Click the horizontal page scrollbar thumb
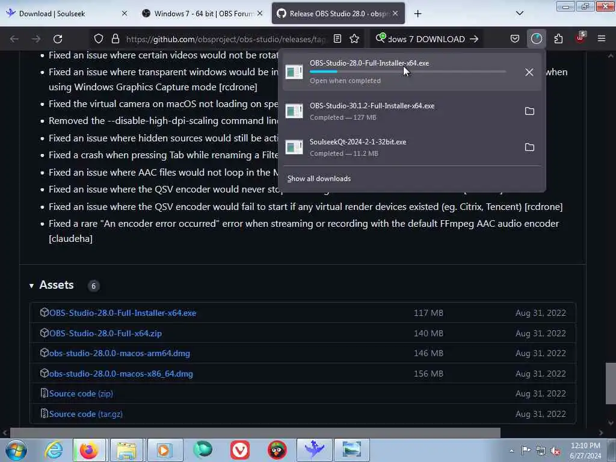The height and width of the screenshot is (462, 616). [255, 433]
